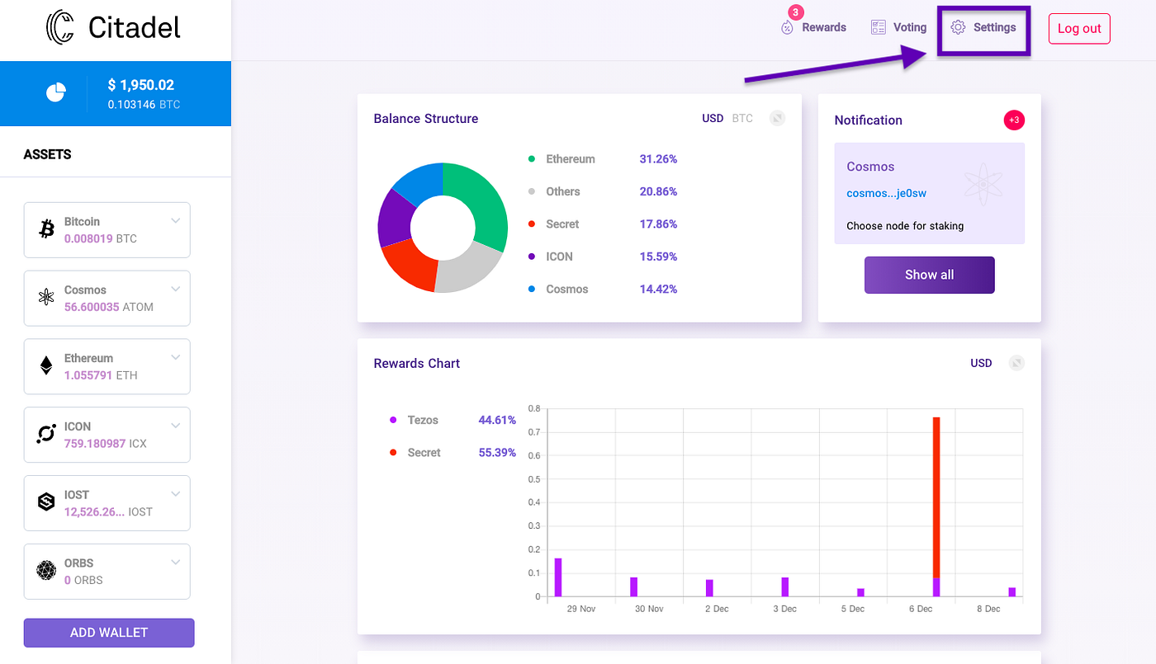
Task: Expand the Bitcoin wallet chevron
Action: (176, 221)
